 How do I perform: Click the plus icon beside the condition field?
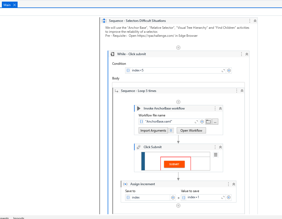[229, 70]
